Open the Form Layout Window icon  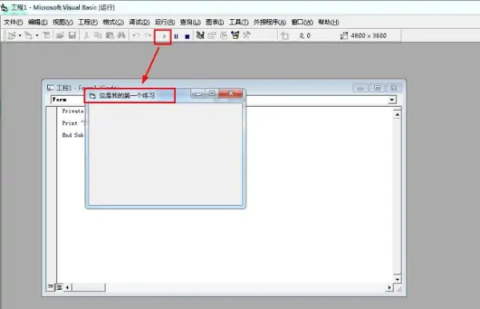point(224,35)
